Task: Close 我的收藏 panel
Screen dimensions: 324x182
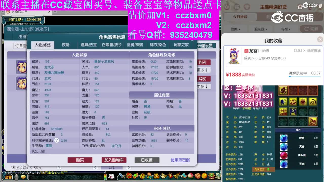Action: tap(320, 39)
